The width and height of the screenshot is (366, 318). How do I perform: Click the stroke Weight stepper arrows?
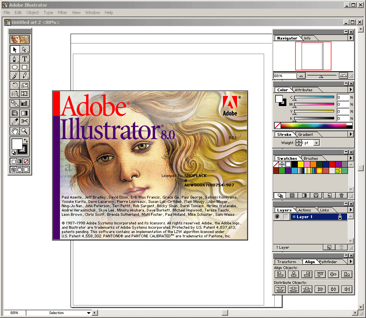tap(299, 143)
